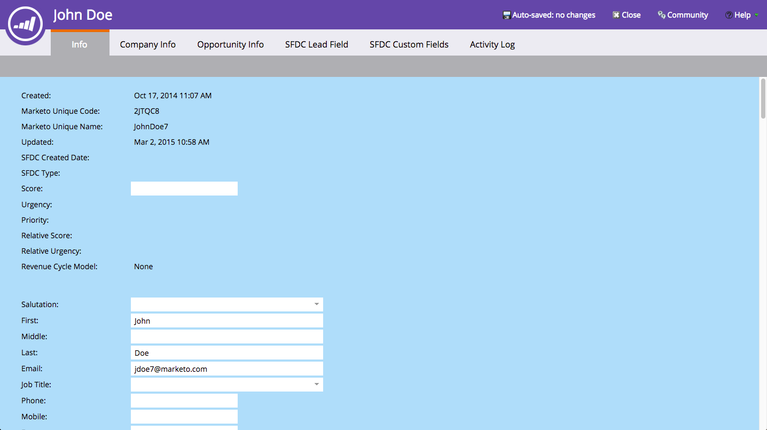Click the SFDC Type label
The image size is (767, 430).
[x=41, y=173]
